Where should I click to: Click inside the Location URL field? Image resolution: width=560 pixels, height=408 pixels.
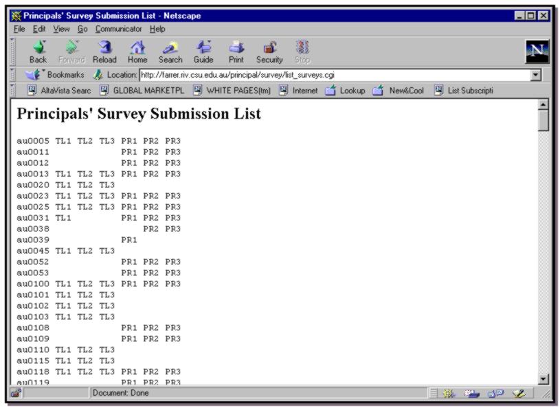[x=335, y=75]
